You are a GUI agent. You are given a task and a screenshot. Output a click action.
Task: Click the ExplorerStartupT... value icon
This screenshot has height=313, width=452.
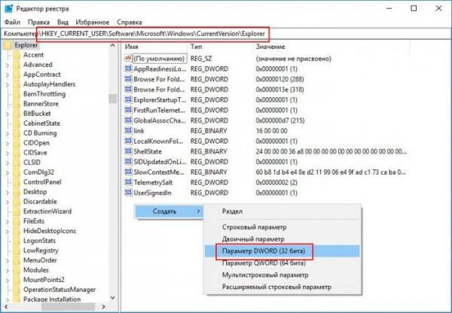(128, 100)
